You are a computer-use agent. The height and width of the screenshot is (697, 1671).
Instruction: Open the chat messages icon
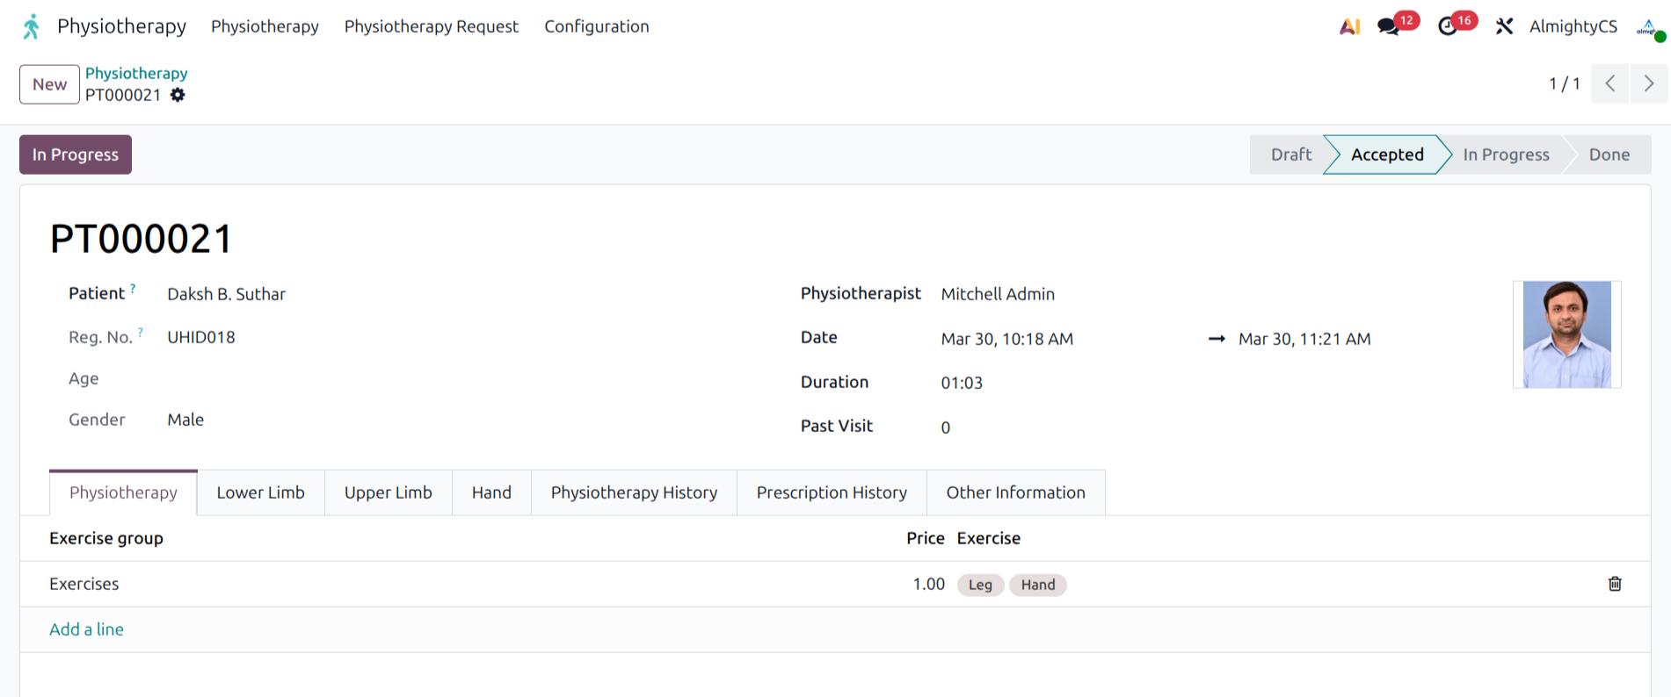click(x=1389, y=27)
